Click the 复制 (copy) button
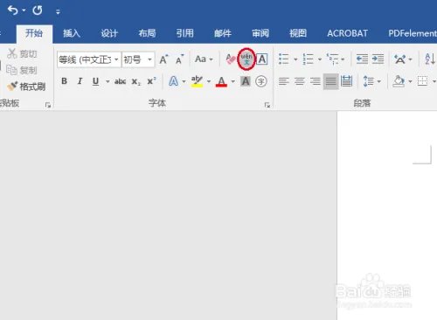Viewport: 437px width, 320px height. 22,70
